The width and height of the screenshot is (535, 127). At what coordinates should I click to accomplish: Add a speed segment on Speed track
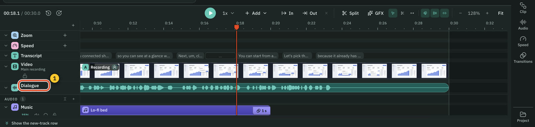[x=65, y=46]
